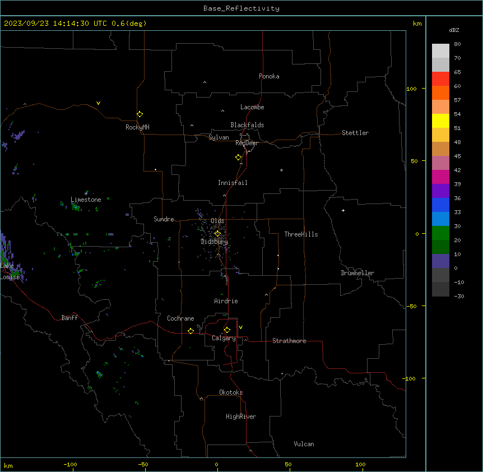Click the Strathmore label

289,341
